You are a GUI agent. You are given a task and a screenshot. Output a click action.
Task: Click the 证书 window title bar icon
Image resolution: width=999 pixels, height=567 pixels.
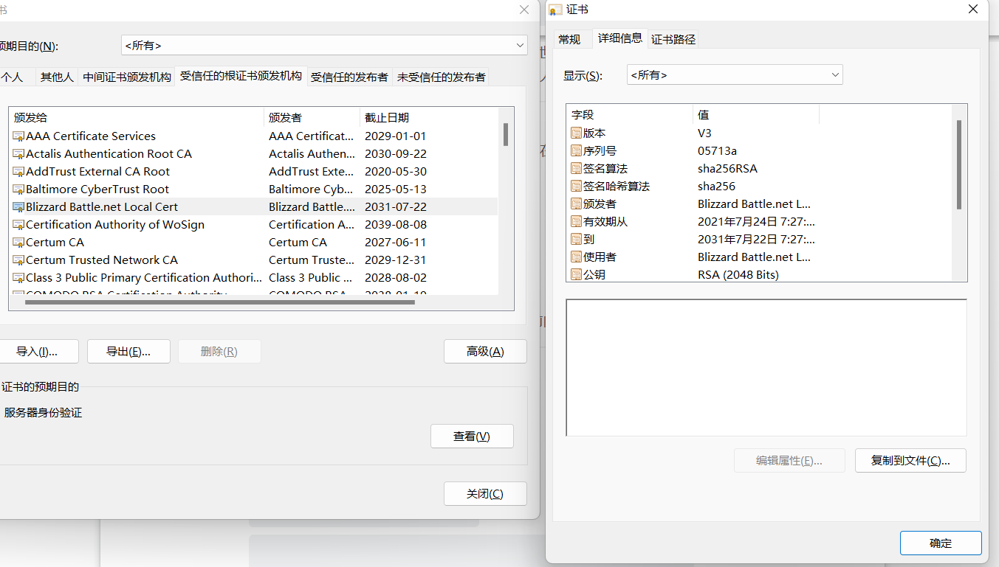coord(556,10)
